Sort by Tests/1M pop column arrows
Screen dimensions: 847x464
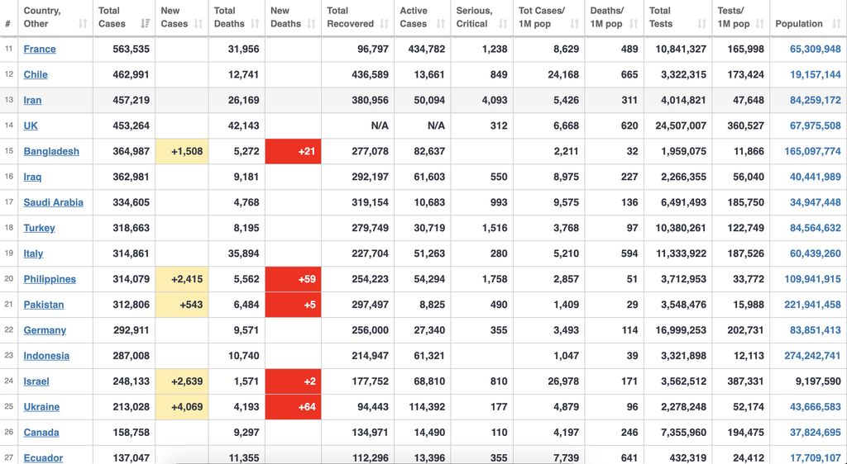[x=760, y=24]
